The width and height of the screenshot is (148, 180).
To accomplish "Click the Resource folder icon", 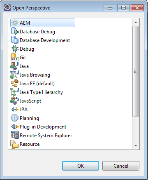I will 14,144.
